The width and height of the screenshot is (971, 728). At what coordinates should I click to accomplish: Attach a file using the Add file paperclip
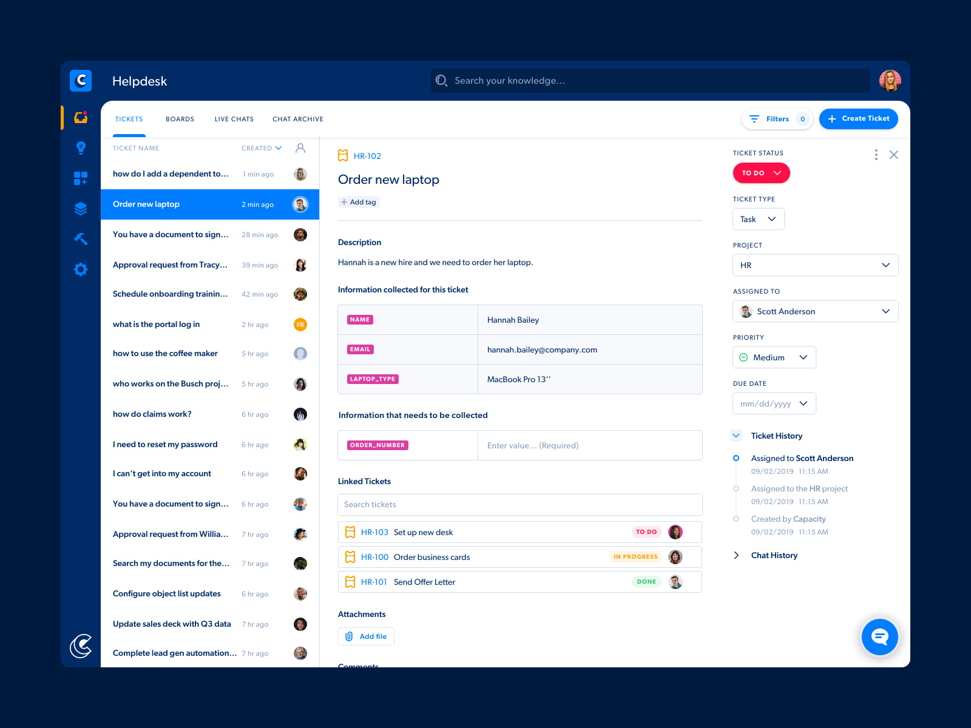click(x=365, y=636)
